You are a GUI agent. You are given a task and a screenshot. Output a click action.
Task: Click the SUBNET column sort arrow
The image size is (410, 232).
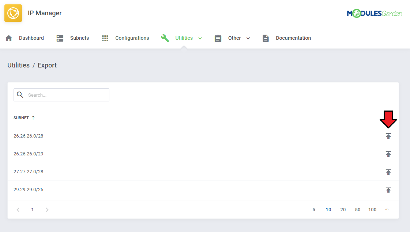(33, 118)
